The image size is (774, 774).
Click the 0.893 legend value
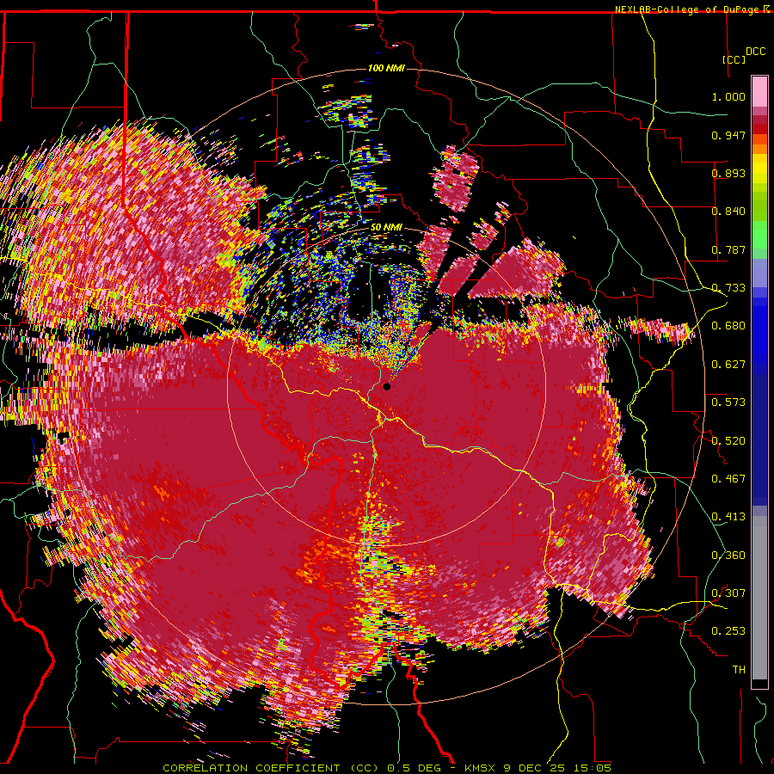728,173
